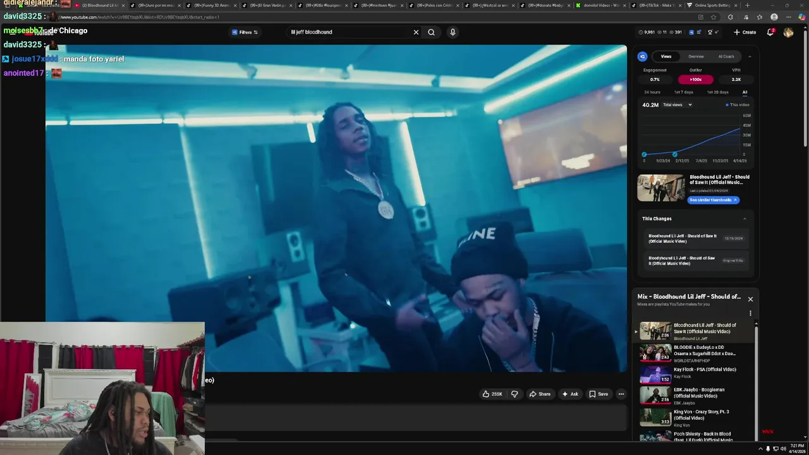Switch to the AI Coach tab
809x455 pixels.
(726, 57)
